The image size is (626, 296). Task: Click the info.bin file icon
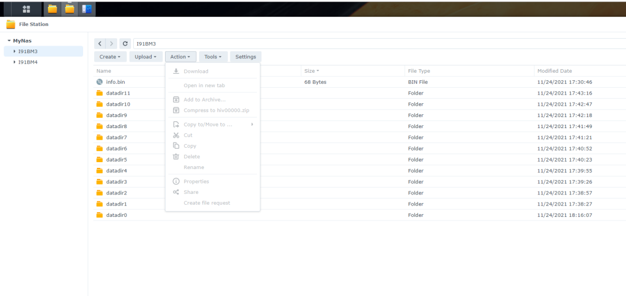click(99, 82)
